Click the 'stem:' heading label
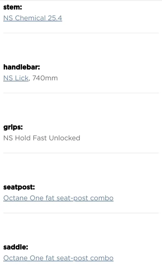 (13, 7)
